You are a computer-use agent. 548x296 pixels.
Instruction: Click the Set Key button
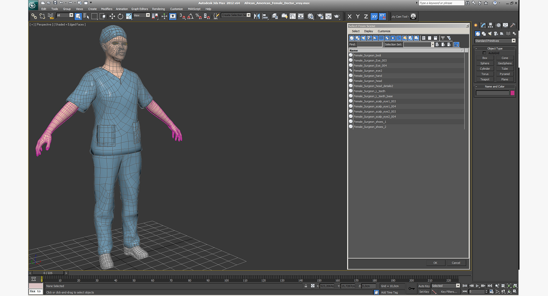click(424, 292)
